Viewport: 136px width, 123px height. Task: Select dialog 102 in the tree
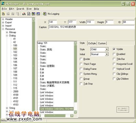[15, 52]
